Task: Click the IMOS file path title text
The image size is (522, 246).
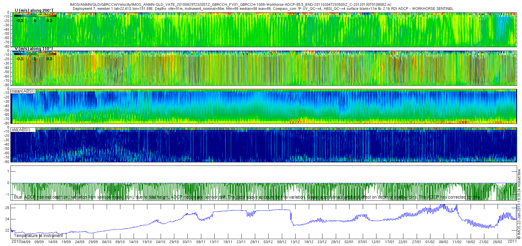Action: click(x=231, y=5)
